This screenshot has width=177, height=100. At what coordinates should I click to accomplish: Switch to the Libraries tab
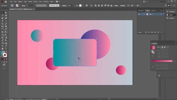coord(153,11)
